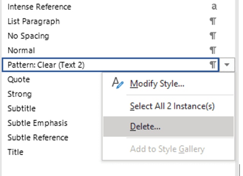This screenshot has height=176, width=243.
Task: Click Add to Style Gallery entry
Action: pyautogui.click(x=167, y=149)
